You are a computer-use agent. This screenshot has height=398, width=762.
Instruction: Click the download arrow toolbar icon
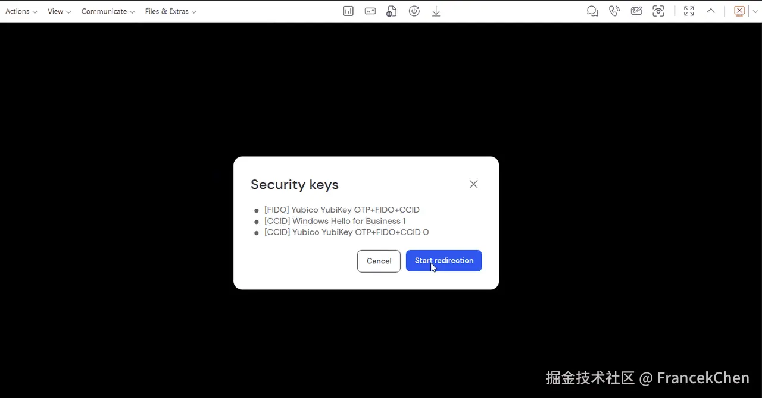pyautogui.click(x=436, y=11)
